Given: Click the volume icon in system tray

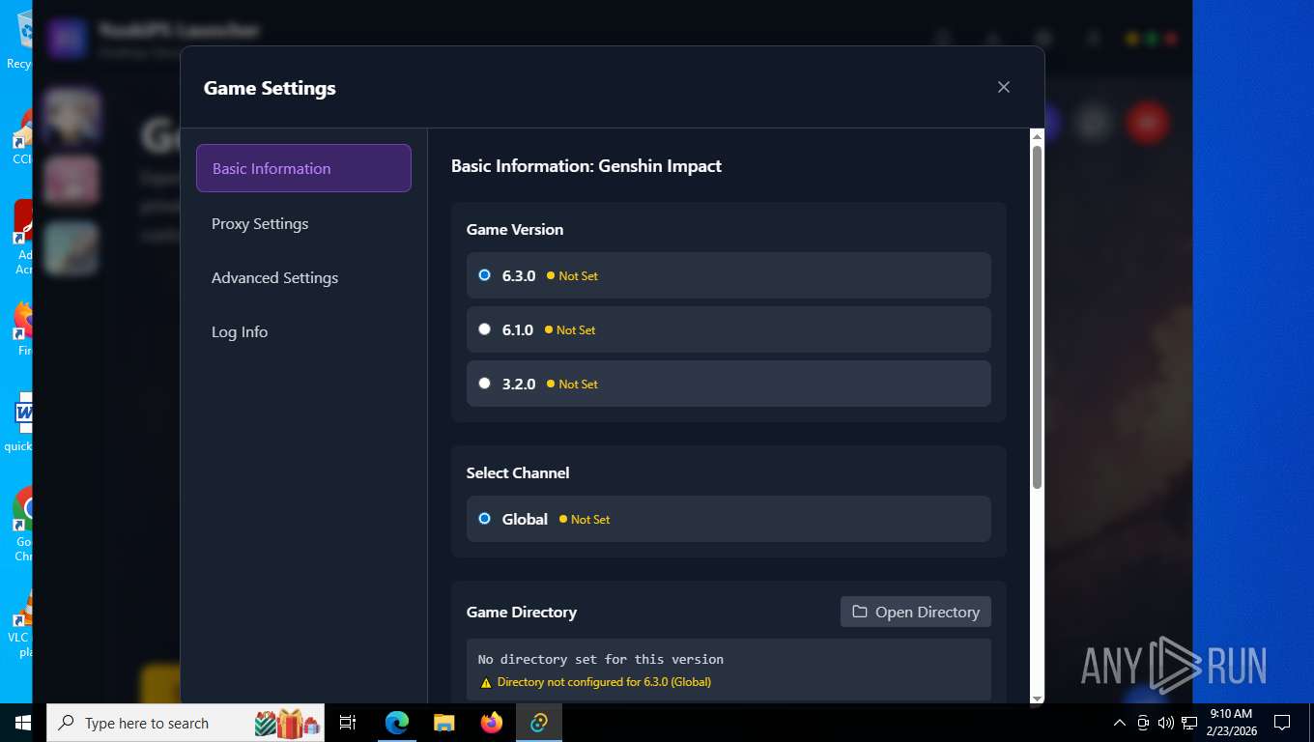Looking at the screenshot, I should click(1166, 723).
